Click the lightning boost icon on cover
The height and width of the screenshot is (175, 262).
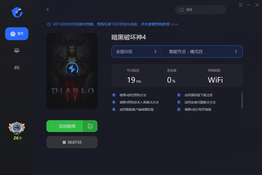72,69
